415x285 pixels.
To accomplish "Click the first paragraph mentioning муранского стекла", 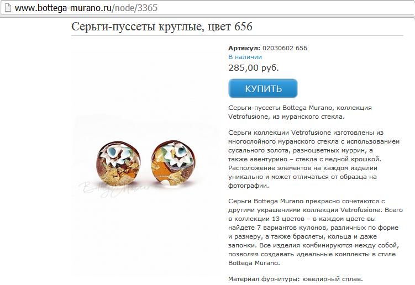I will point(300,112).
